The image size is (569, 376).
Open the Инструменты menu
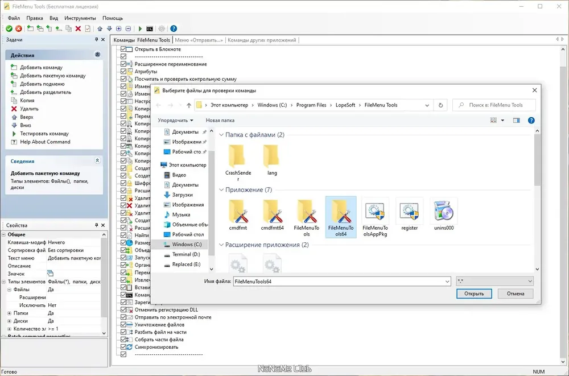click(80, 18)
